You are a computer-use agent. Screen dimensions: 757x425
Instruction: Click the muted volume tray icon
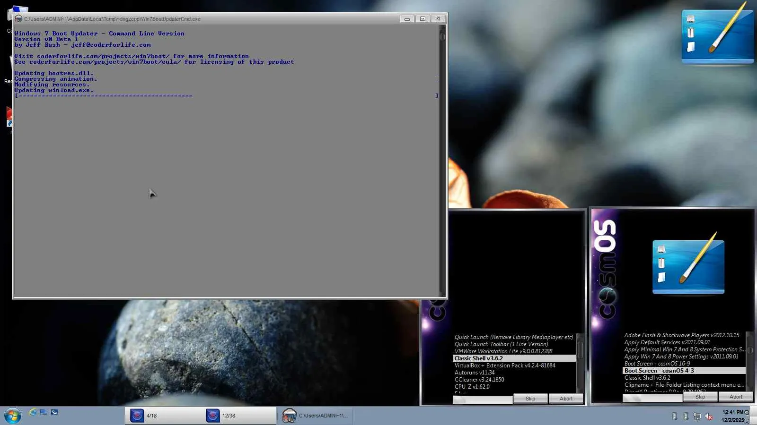click(x=709, y=416)
